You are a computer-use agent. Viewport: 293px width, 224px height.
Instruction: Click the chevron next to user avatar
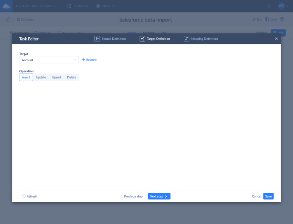pos(288,6)
